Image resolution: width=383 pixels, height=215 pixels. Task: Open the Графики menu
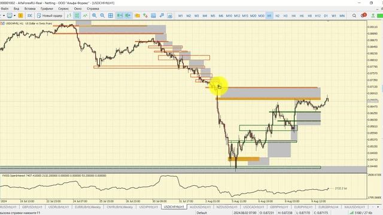coord(47,8)
